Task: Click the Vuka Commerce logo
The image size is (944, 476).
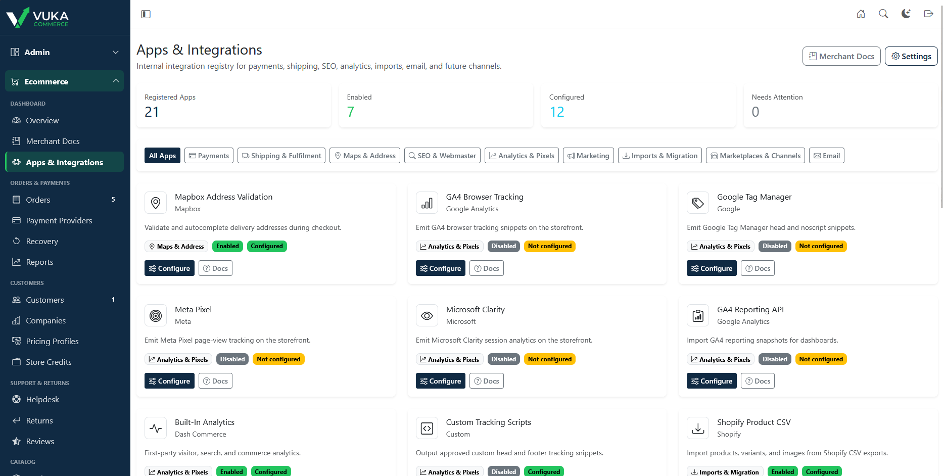Action: (37, 17)
